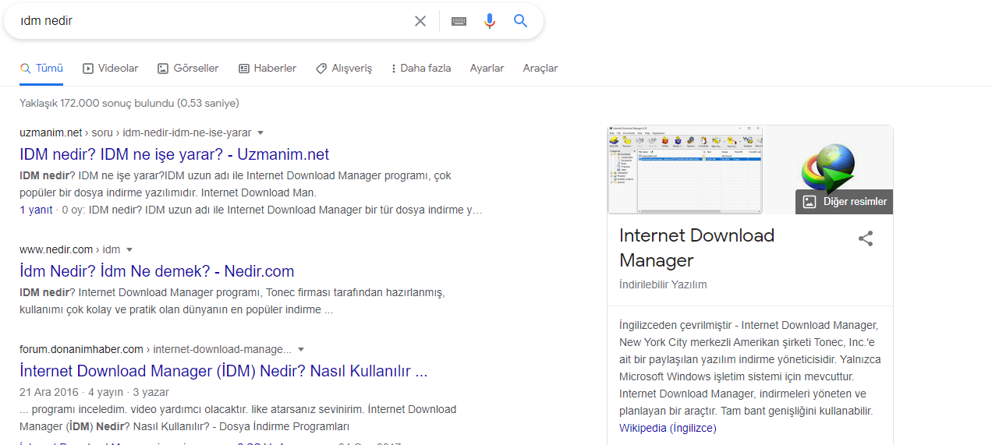Image resolution: width=992 pixels, height=445 pixels.
Task: Click the 'Internet Download Manager' panel title
Action: pyautogui.click(x=697, y=248)
